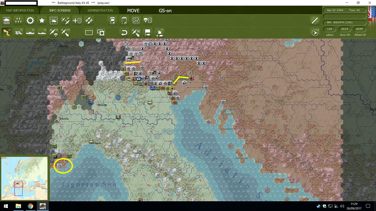The image size is (376, 211).
Task: Open the weather map grid icon
Action: 54,20
